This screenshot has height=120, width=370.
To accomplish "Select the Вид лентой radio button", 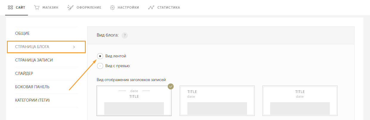I will tap(100, 56).
